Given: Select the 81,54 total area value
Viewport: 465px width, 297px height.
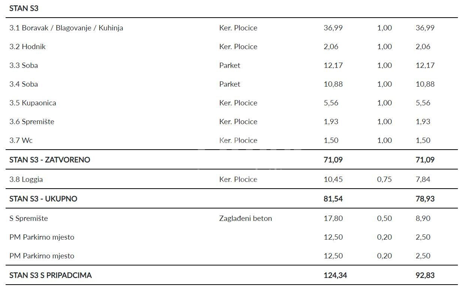Looking at the screenshot, I should coord(333,199).
